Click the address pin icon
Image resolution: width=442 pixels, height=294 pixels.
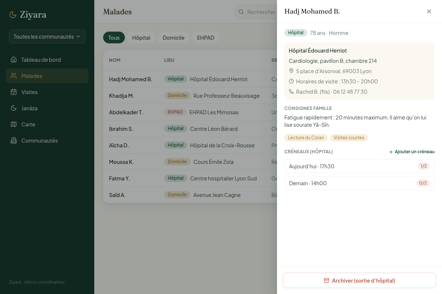pyautogui.click(x=291, y=71)
